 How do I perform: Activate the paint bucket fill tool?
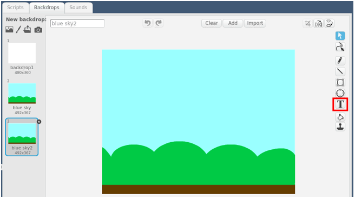340,117
